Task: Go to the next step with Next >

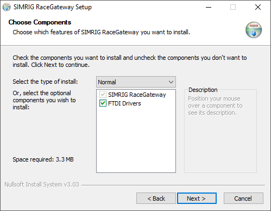Action: click(197, 198)
